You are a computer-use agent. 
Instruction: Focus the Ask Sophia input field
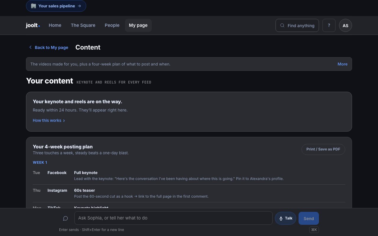173,218
